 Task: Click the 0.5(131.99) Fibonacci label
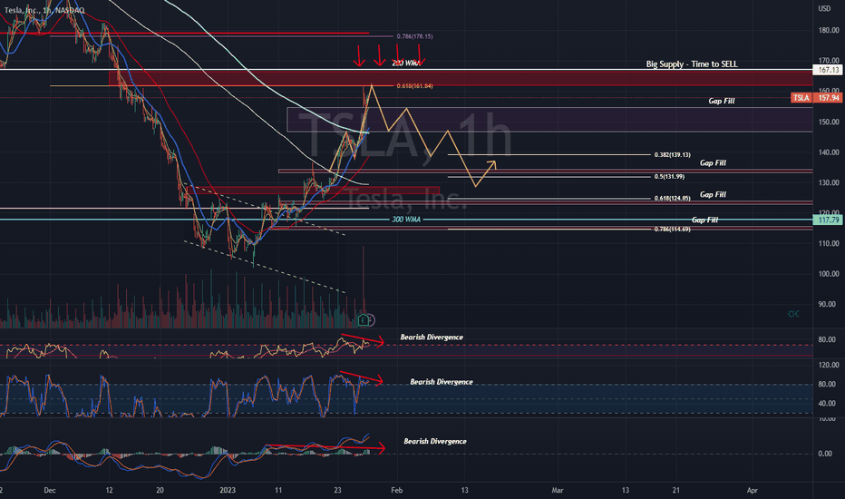(x=669, y=177)
